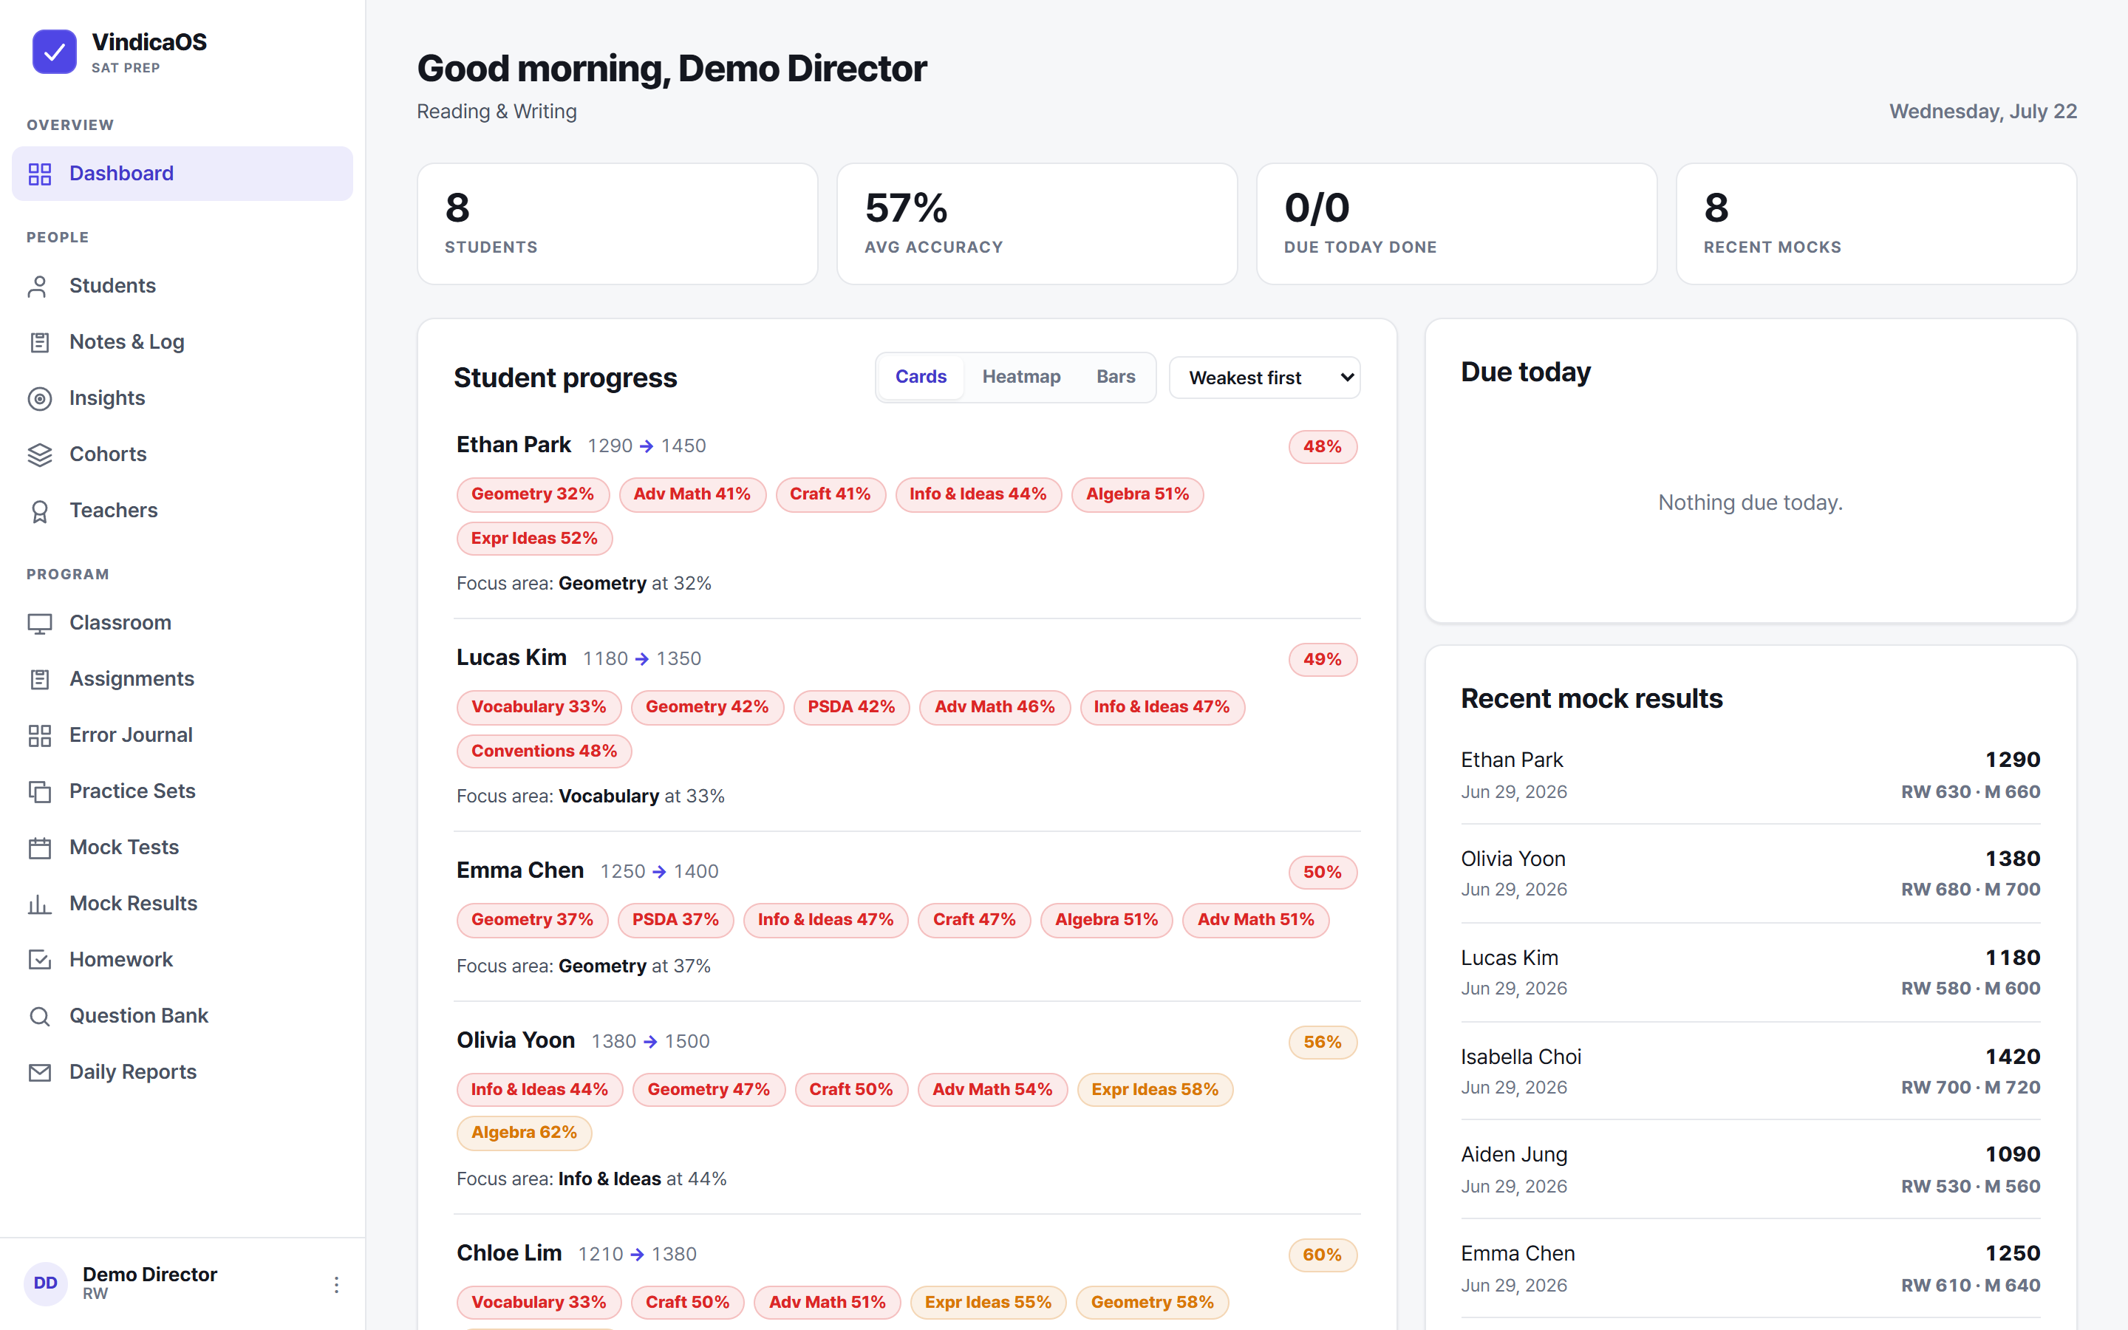Click the DD avatar circle
Viewport: 2128px width, 1330px height.
tap(46, 1283)
